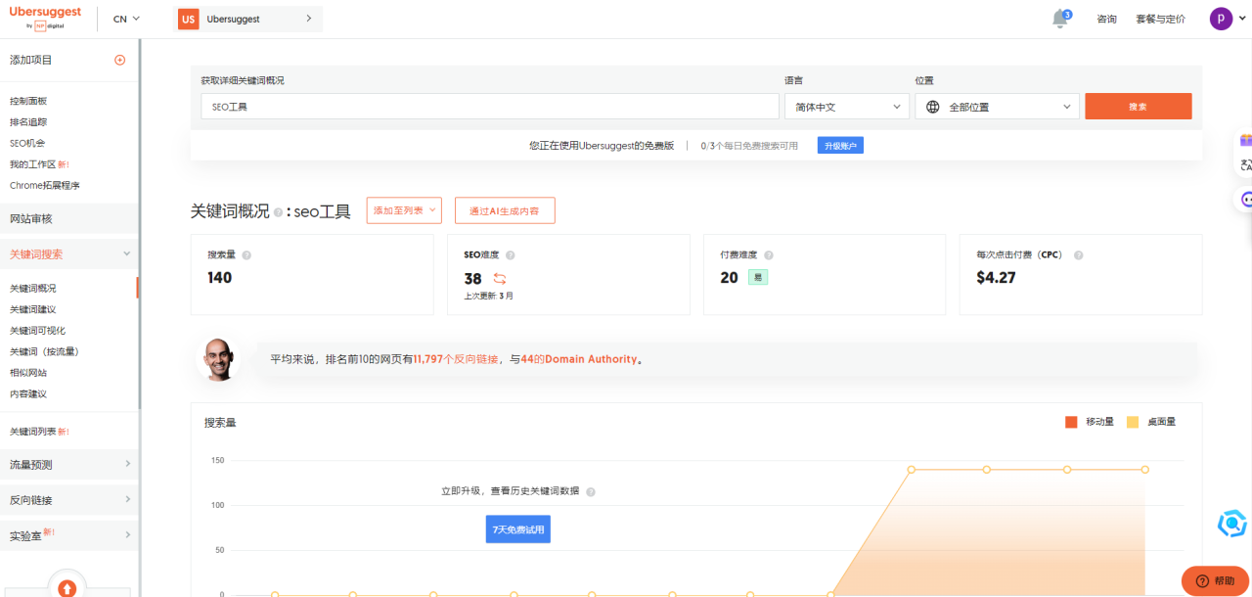This screenshot has width=1252, height=597.
Task: Open the 简体中文 language dropdown
Action: (x=849, y=107)
